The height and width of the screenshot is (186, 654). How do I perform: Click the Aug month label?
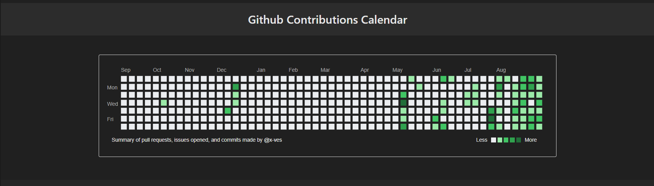coord(501,70)
